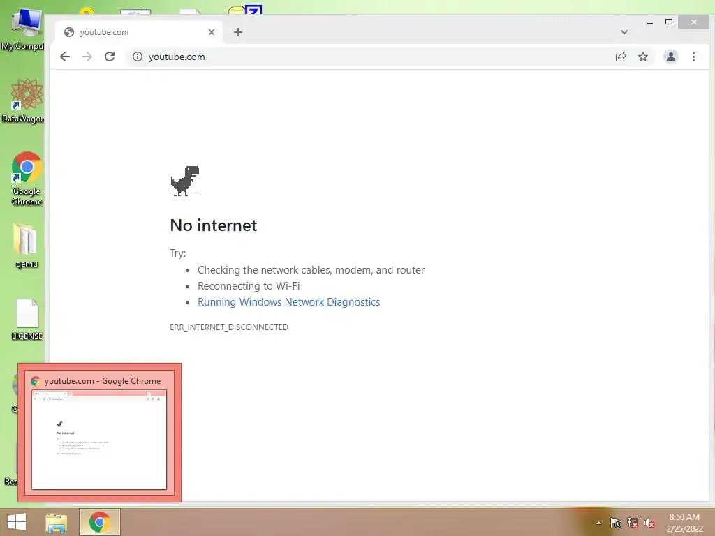Select the LICENSE file on desktop

coord(27,320)
